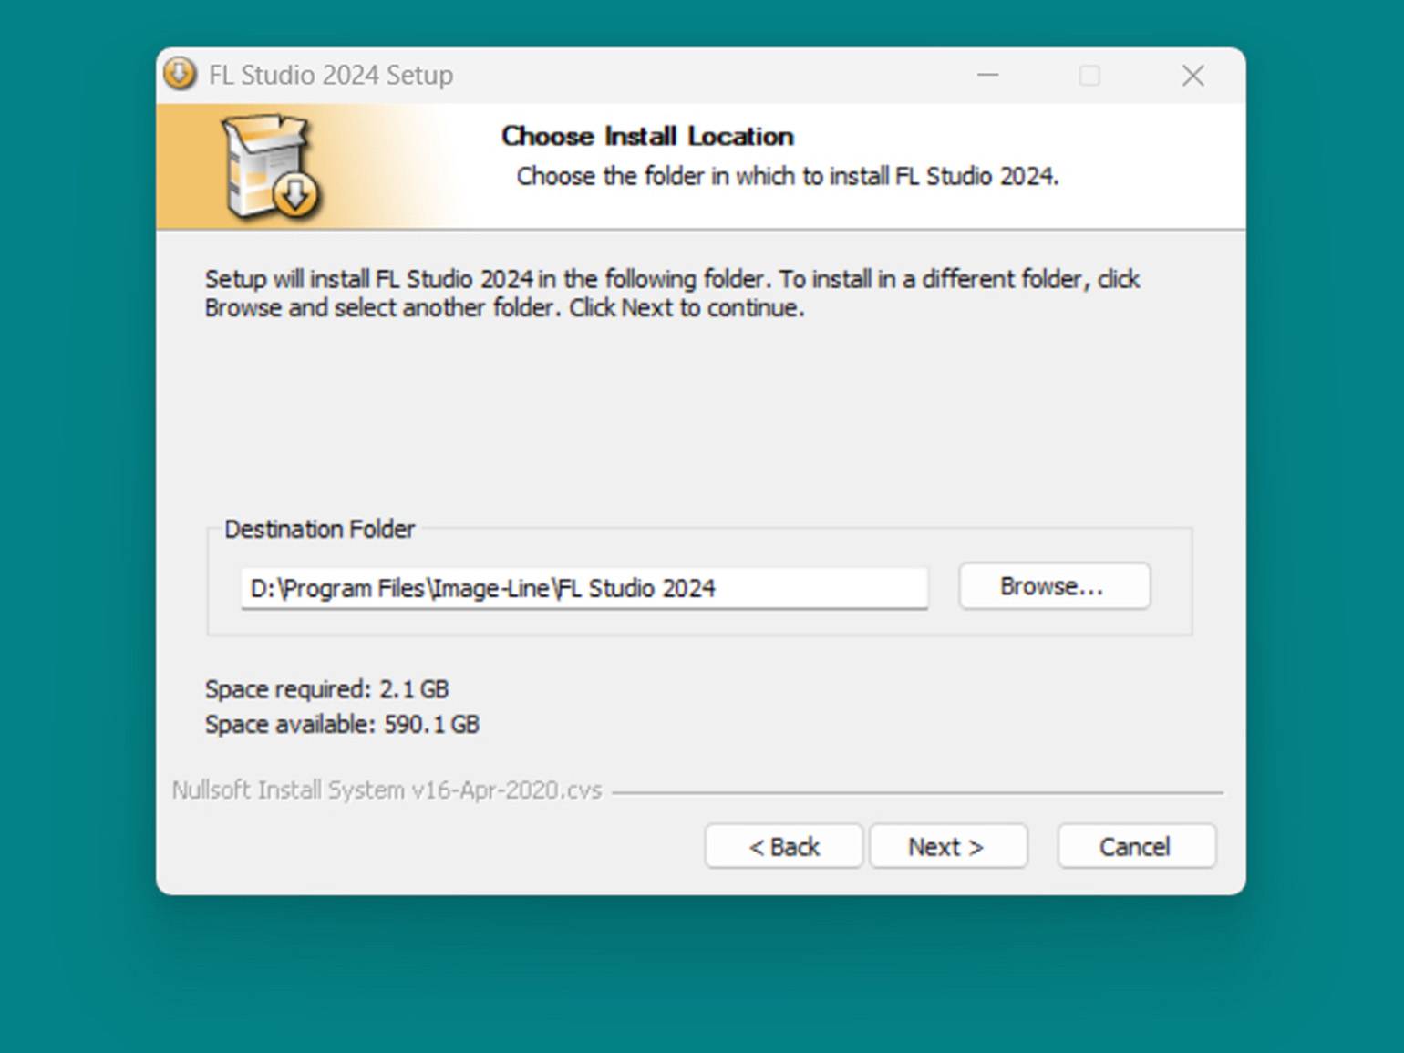Continue with the Next > button
Screen dimensions: 1404x1053
948,847
